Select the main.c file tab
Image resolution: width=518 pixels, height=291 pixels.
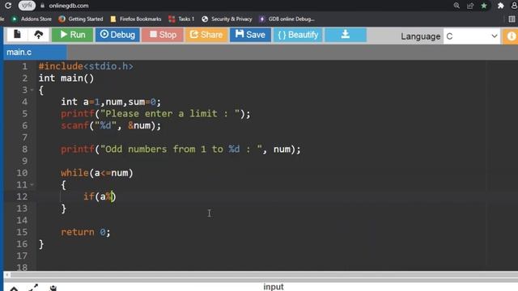(x=35, y=52)
